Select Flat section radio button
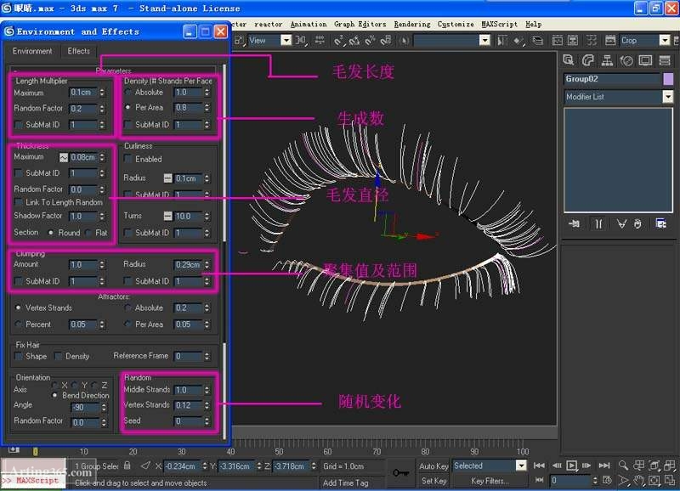Screen dimensions: 680x491 click(89, 233)
